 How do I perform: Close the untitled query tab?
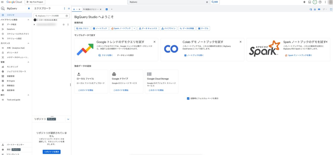pyautogui.click(x=101, y=9)
